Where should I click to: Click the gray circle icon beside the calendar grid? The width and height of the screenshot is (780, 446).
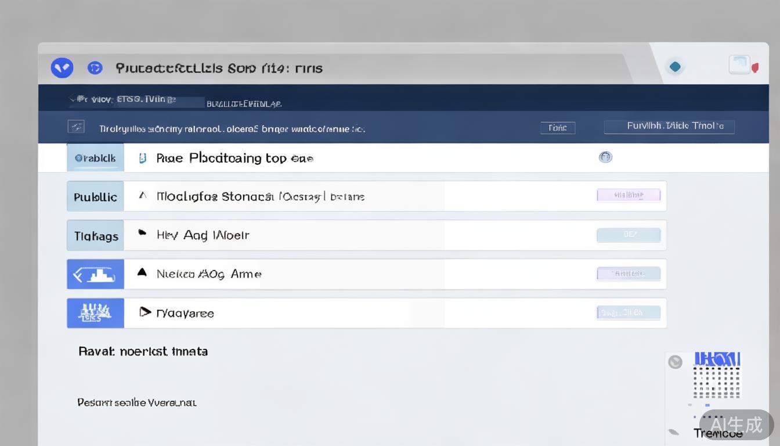point(675,362)
